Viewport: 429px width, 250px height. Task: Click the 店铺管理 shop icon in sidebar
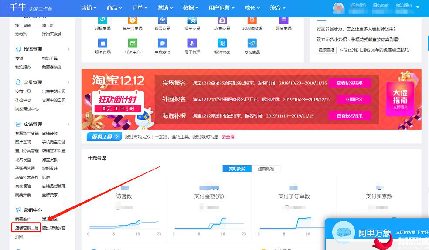(18, 124)
